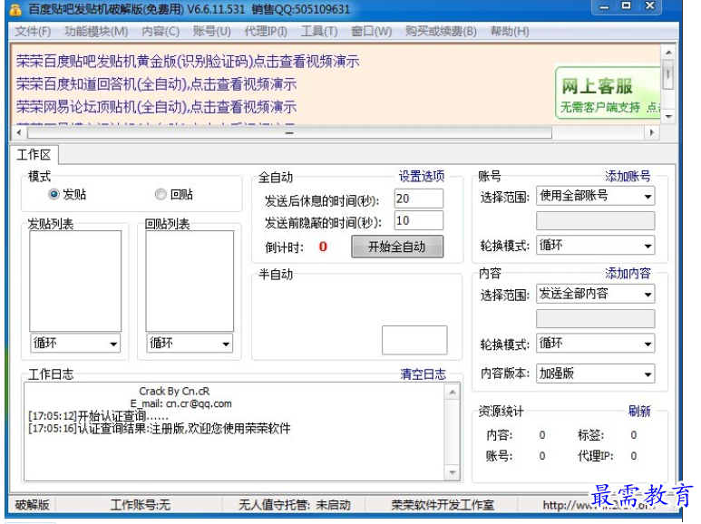Click the empty box in 半自动 panel

pyautogui.click(x=414, y=340)
